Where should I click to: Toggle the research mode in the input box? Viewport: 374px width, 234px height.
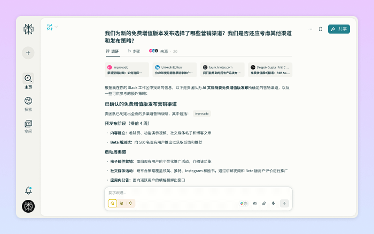click(122, 203)
